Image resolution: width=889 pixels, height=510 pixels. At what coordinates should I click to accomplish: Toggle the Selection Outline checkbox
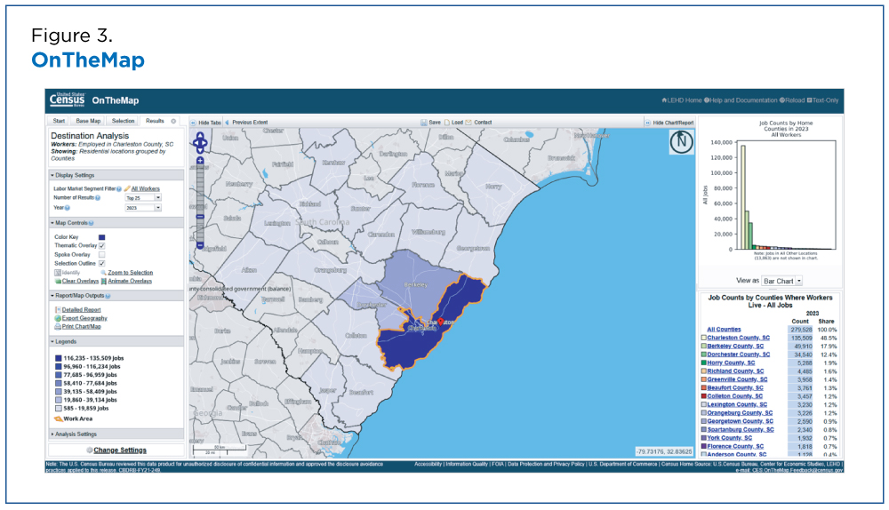coord(102,264)
